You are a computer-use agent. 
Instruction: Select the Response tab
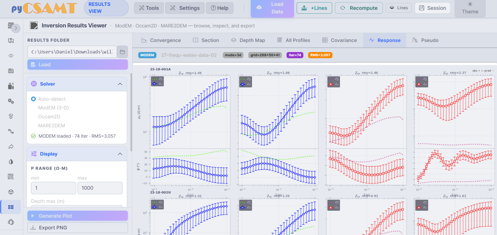point(385,40)
